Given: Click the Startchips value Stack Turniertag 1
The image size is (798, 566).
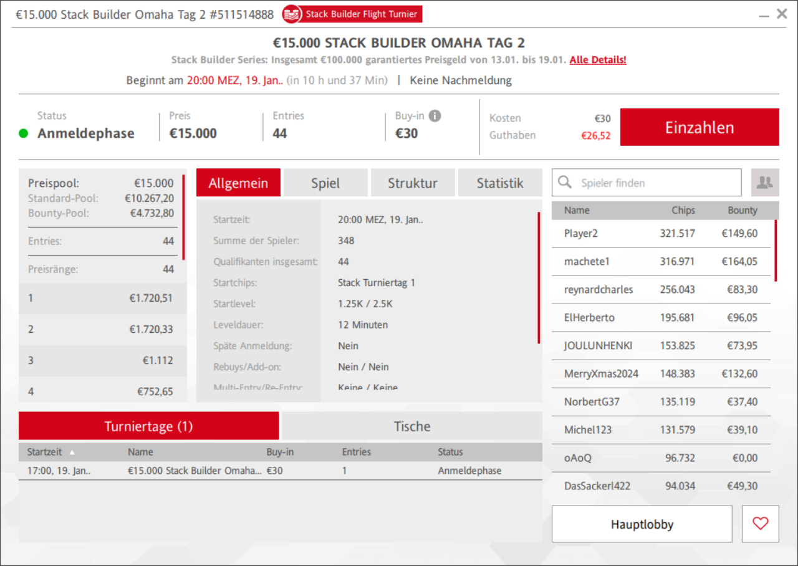Looking at the screenshot, I should 377,282.
